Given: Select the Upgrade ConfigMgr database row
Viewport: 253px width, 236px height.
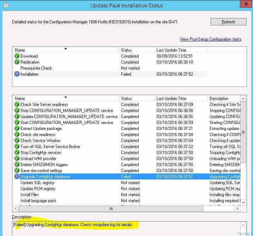Looking at the screenshot, I should [127, 176].
